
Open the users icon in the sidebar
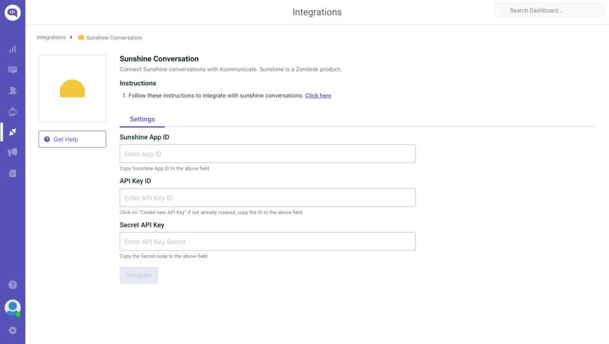pos(12,90)
